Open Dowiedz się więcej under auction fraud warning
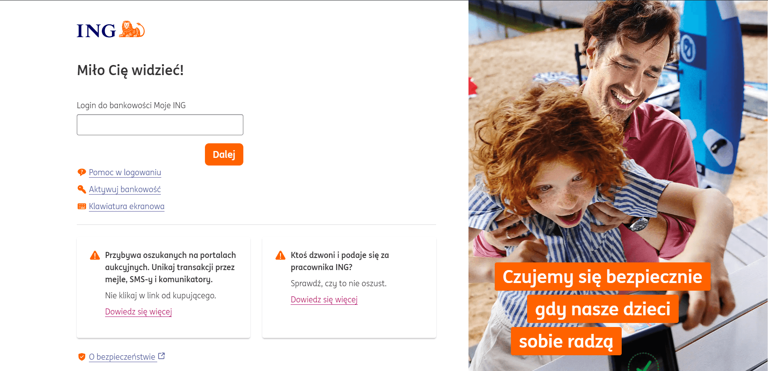This screenshot has width=768, height=371. tap(139, 312)
